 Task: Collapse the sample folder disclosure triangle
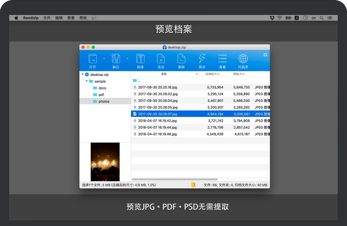point(87,81)
